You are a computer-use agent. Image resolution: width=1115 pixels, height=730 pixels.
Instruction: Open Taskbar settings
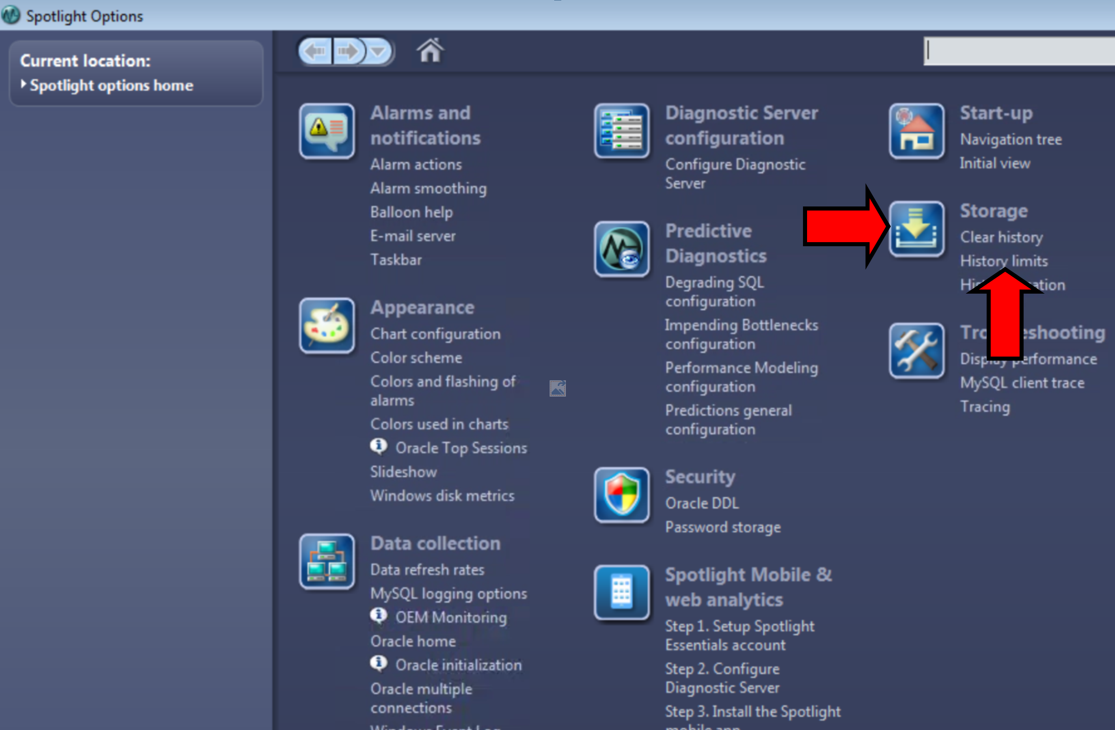point(396,260)
